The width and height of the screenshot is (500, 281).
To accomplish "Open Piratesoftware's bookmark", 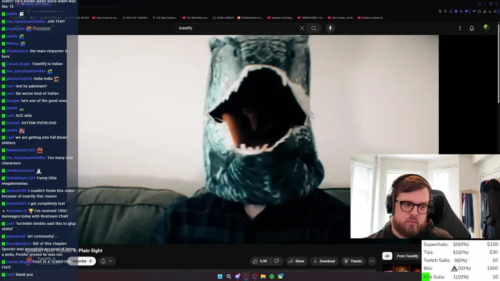I will click(250, 18).
